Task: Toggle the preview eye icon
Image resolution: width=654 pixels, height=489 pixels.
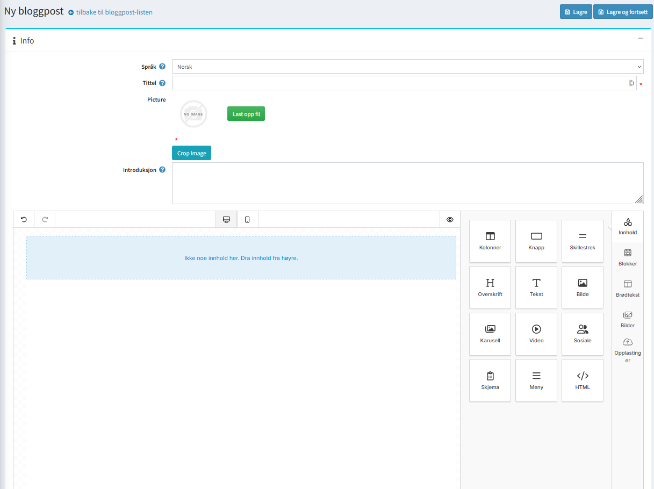Action: (x=450, y=219)
